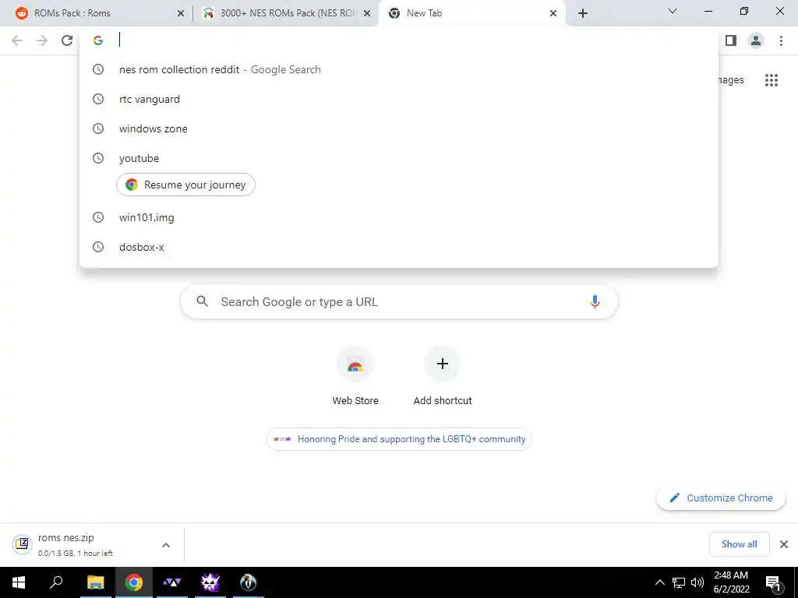
Task: Click the Google icon in address bar
Action: pos(98,40)
